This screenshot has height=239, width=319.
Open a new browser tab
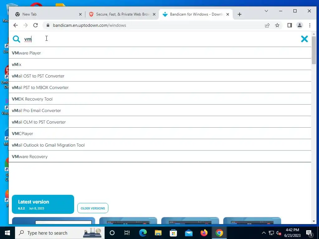(240, 14)
